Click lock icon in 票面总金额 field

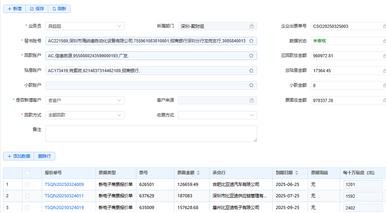[x=384, y=100]
